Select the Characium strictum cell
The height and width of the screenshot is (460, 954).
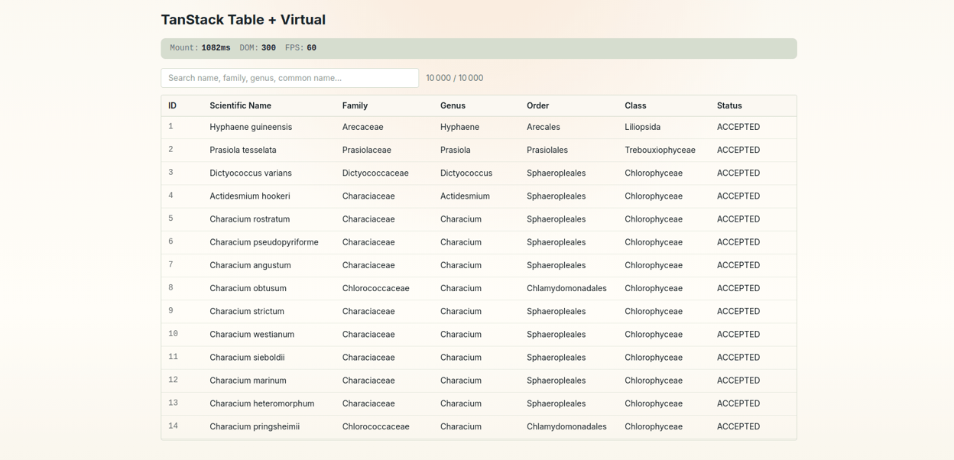click(247, 311)
